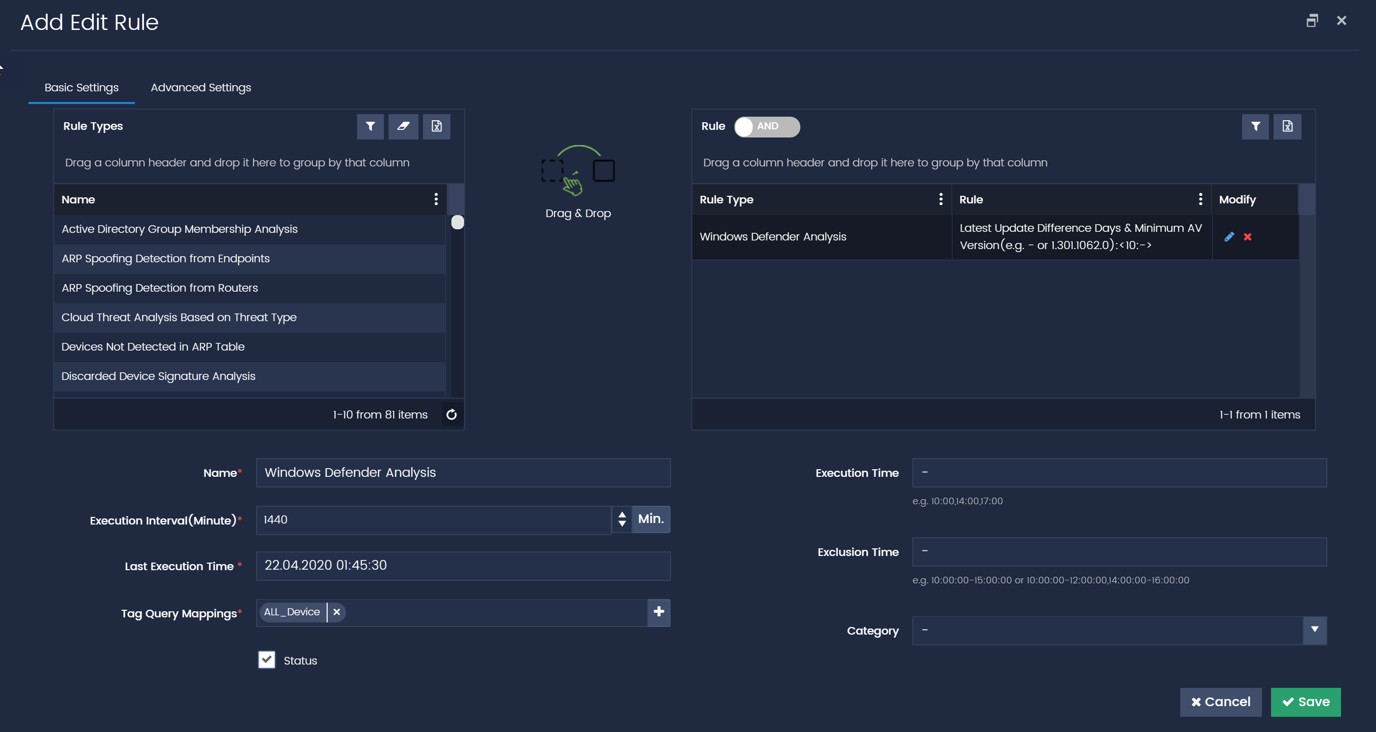The height and width of the screenshot is (732, 1376).
Task: Select Active Directory Group Membership Analysis row
Action: 250,229
